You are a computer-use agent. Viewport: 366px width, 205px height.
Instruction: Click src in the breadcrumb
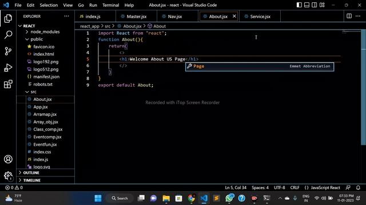108,26
